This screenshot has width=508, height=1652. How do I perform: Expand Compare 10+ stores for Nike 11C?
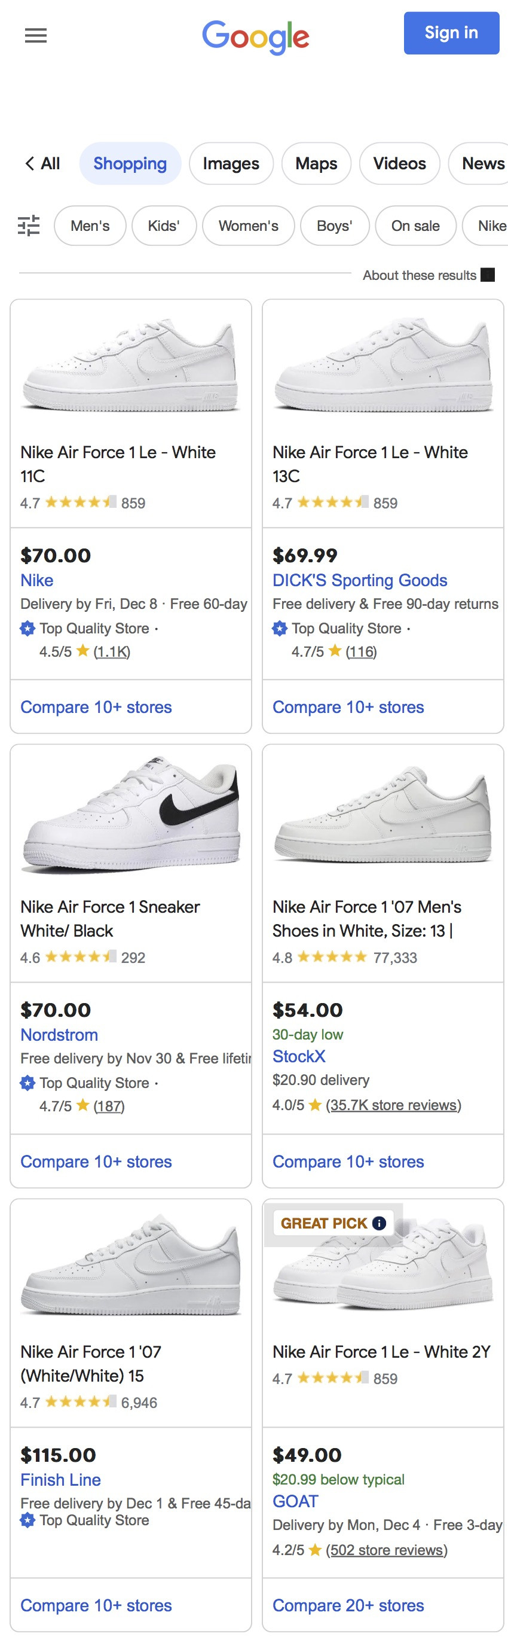pos(96,707)
